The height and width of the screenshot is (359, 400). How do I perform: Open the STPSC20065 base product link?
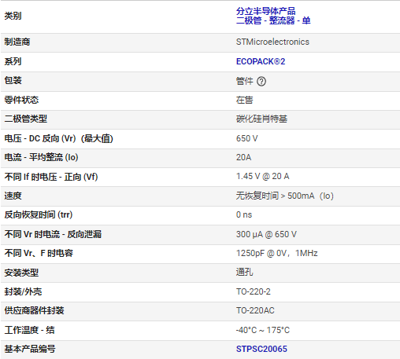coord(261,349)
